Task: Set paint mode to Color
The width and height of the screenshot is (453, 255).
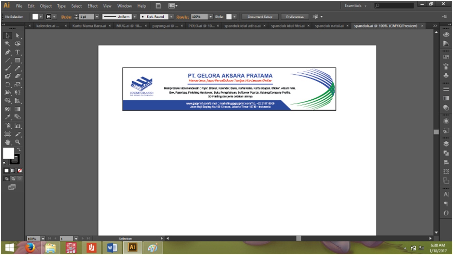Action: click(6, 170)
